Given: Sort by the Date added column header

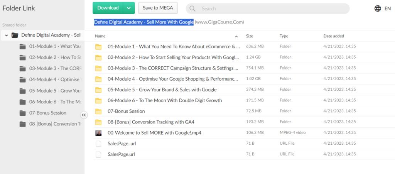Looking at the screenshot, I should click(334, 36).
